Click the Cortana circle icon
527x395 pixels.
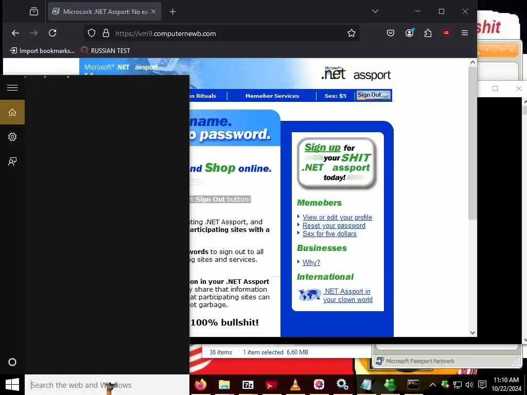pos(12,362)
